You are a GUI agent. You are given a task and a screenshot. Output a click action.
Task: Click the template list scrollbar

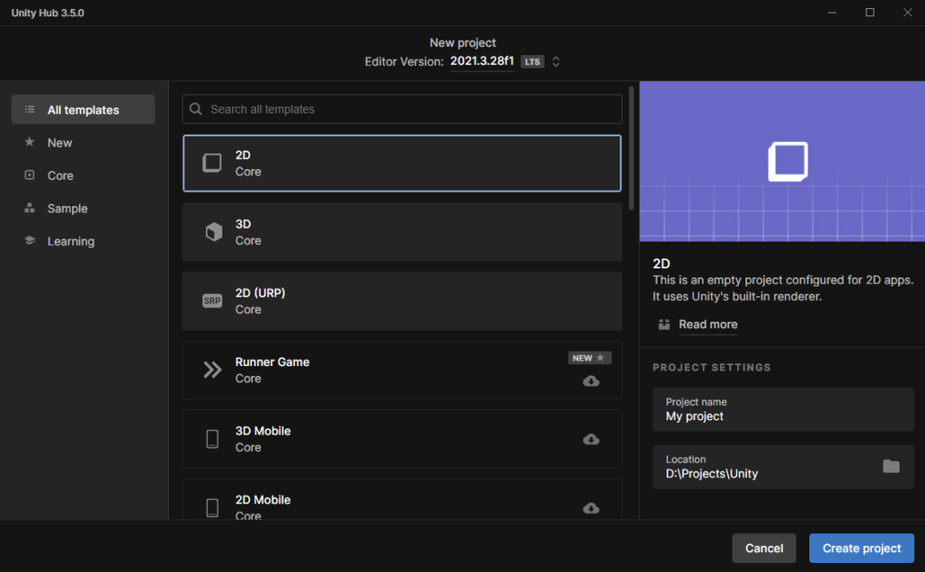(631, 147)
